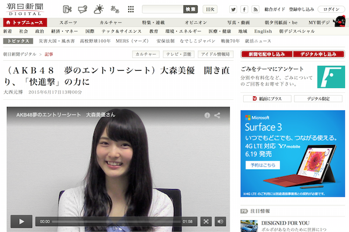This screenshot has width=349, height=232.
Task: Open 登録申し込み link
Action: tap(301, 9)
